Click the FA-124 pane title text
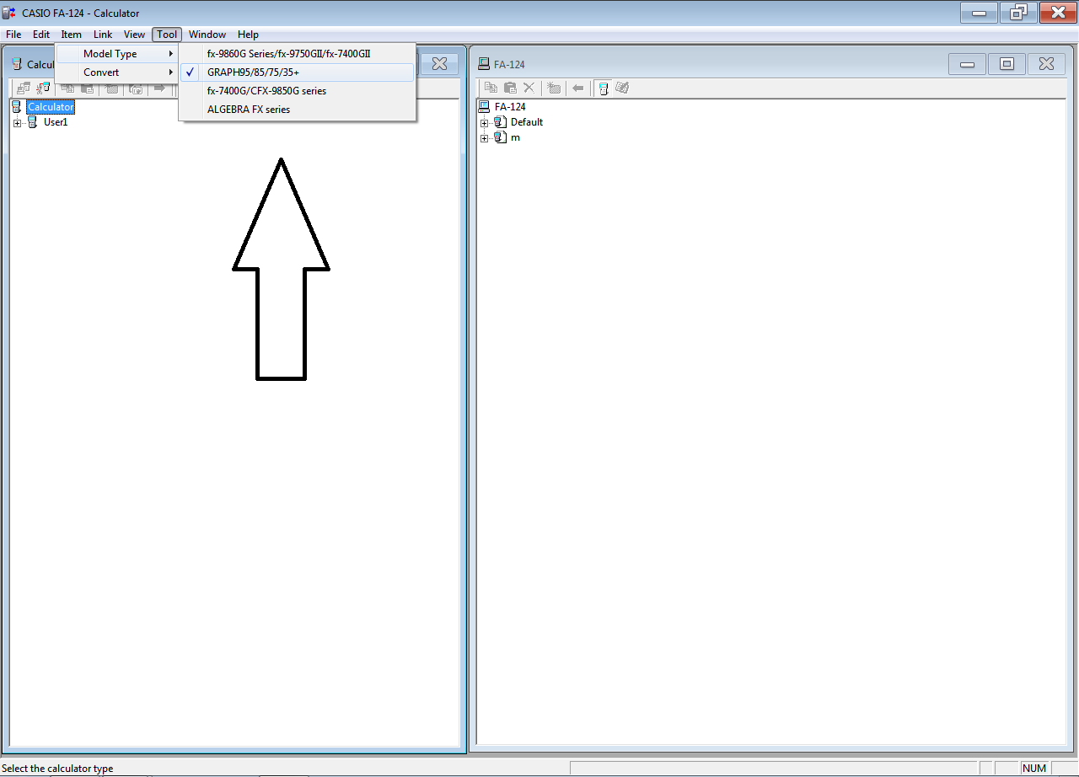 (x=510, y=64)
